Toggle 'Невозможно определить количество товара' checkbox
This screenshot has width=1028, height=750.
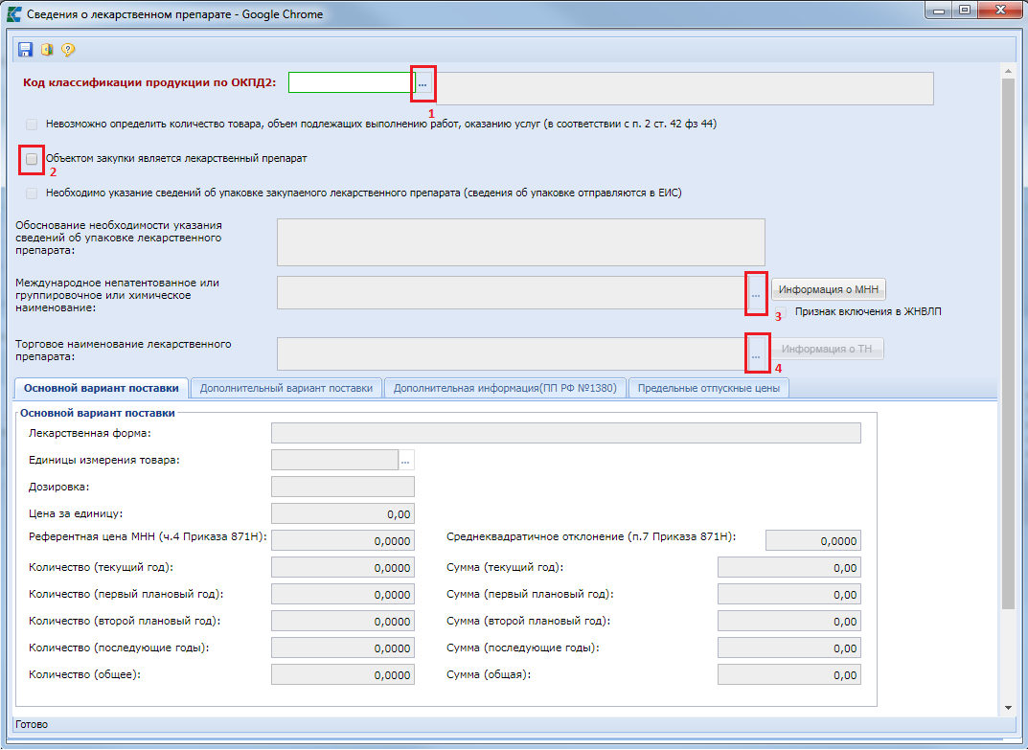point(33,125)
